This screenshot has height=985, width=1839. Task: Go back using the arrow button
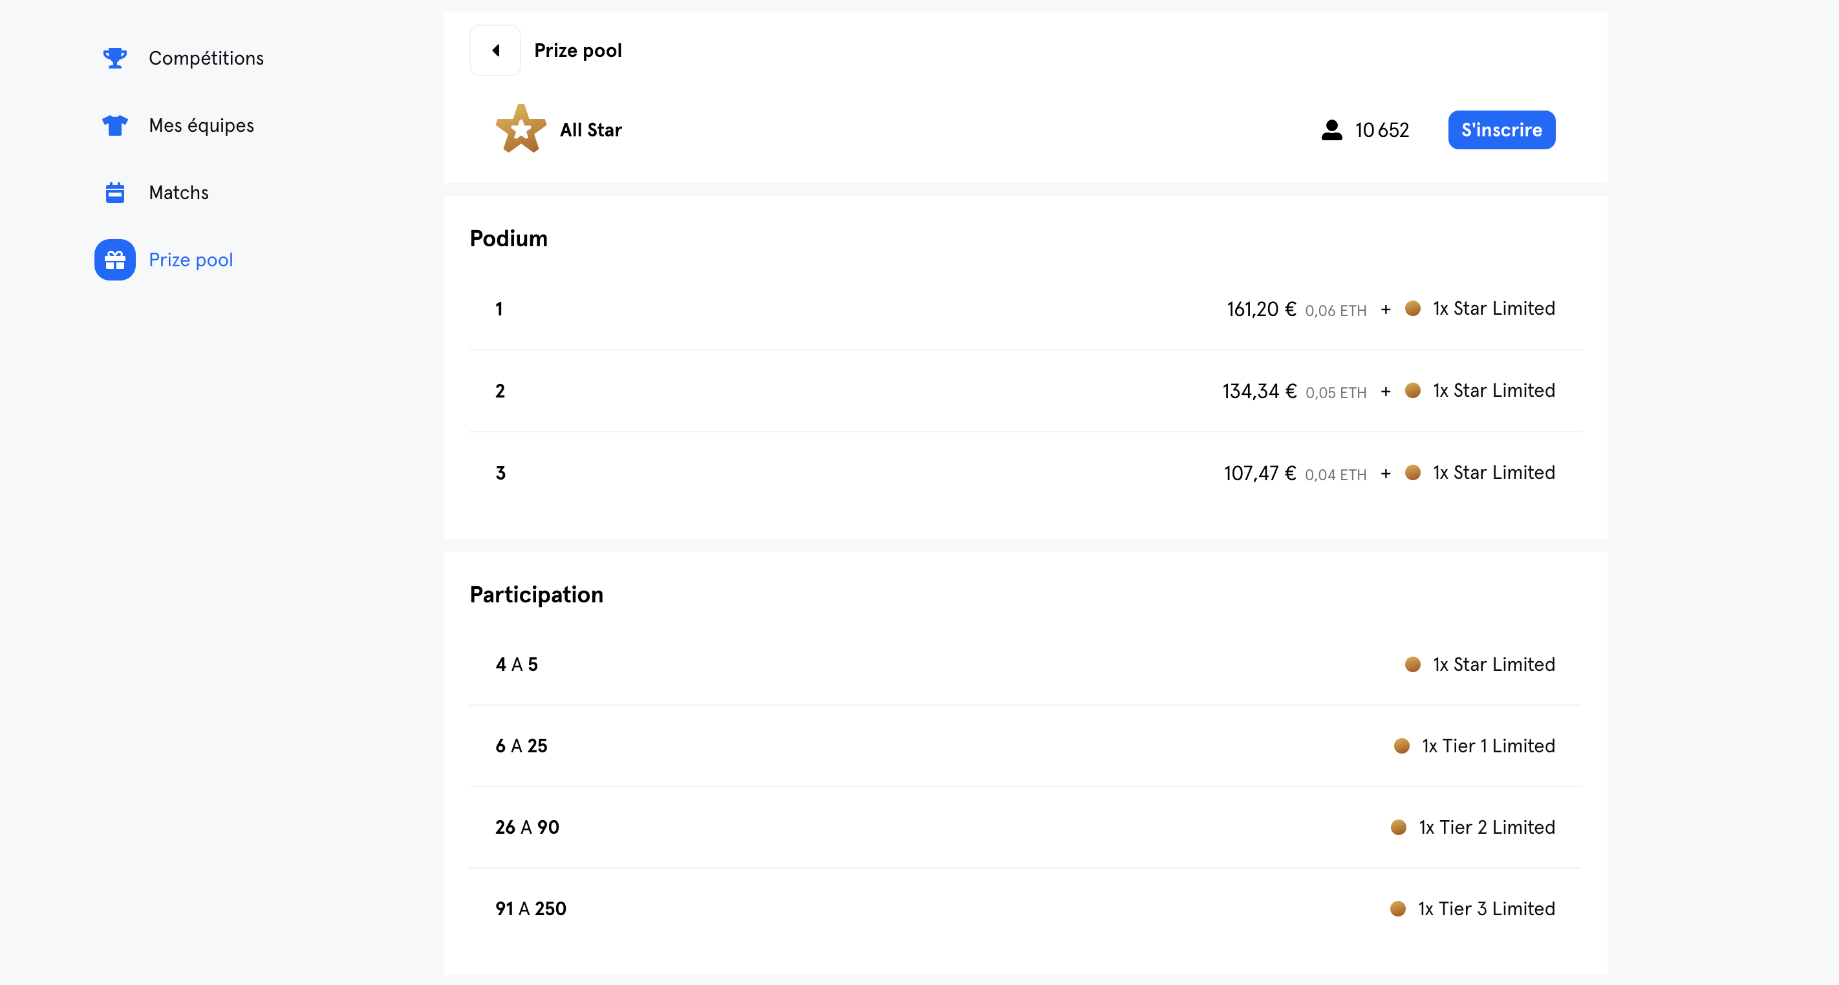coord(495,50)
